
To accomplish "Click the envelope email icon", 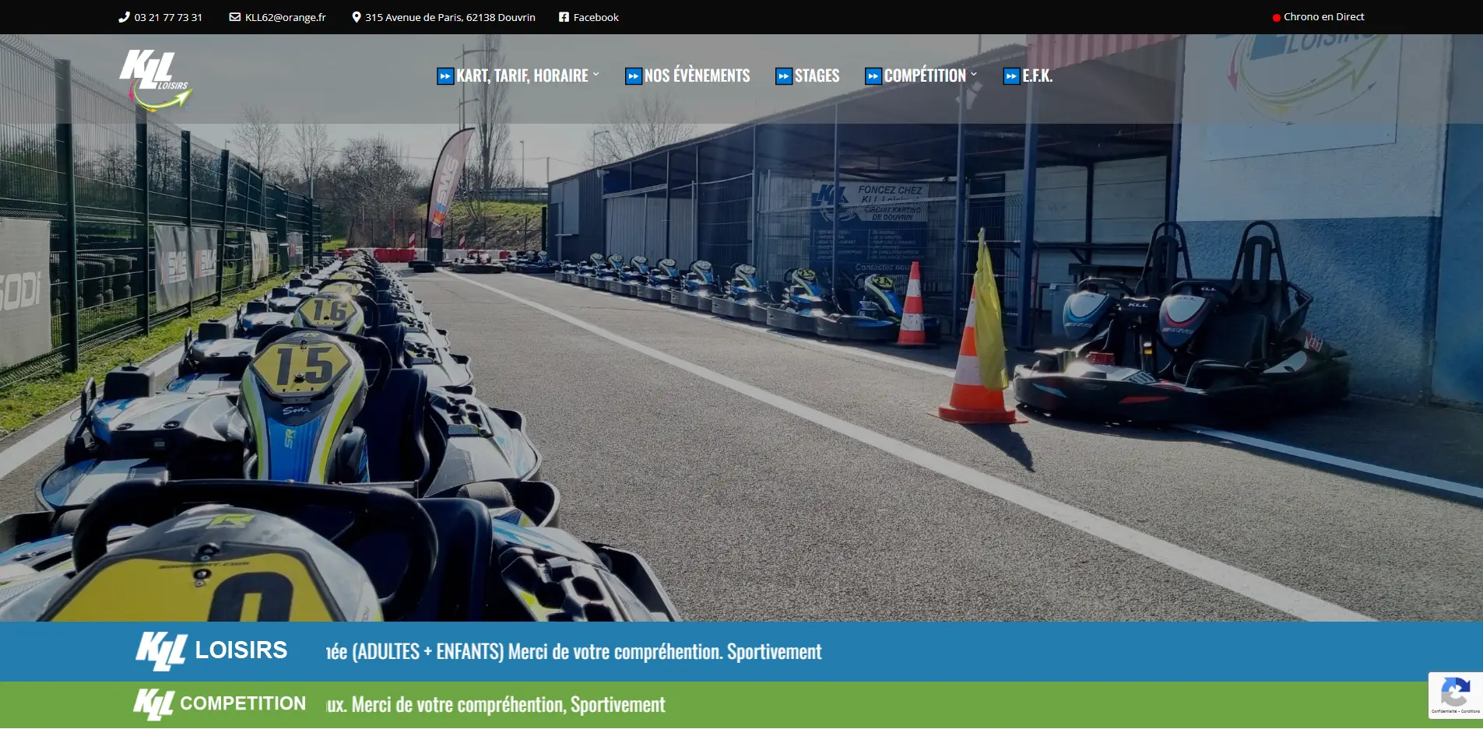I will [x=234, y=17].
